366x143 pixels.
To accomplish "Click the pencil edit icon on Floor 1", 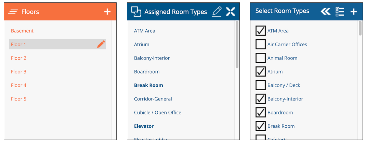I will [101, 44].
